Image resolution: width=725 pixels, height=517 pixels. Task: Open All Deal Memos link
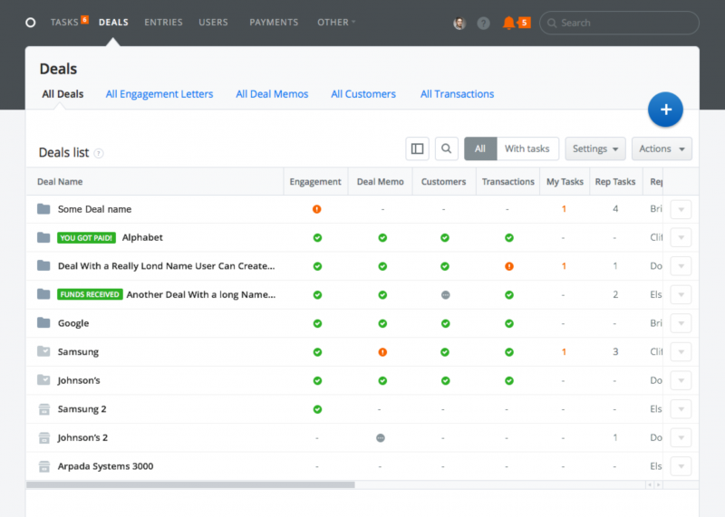coord(272,94)
